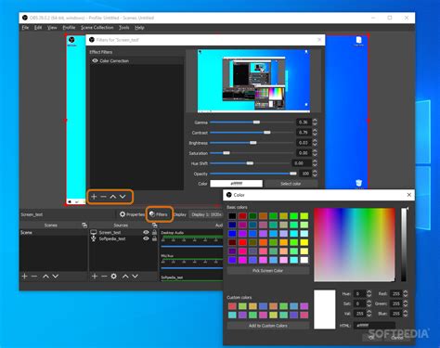Add a new scene with plus icon

25,277
